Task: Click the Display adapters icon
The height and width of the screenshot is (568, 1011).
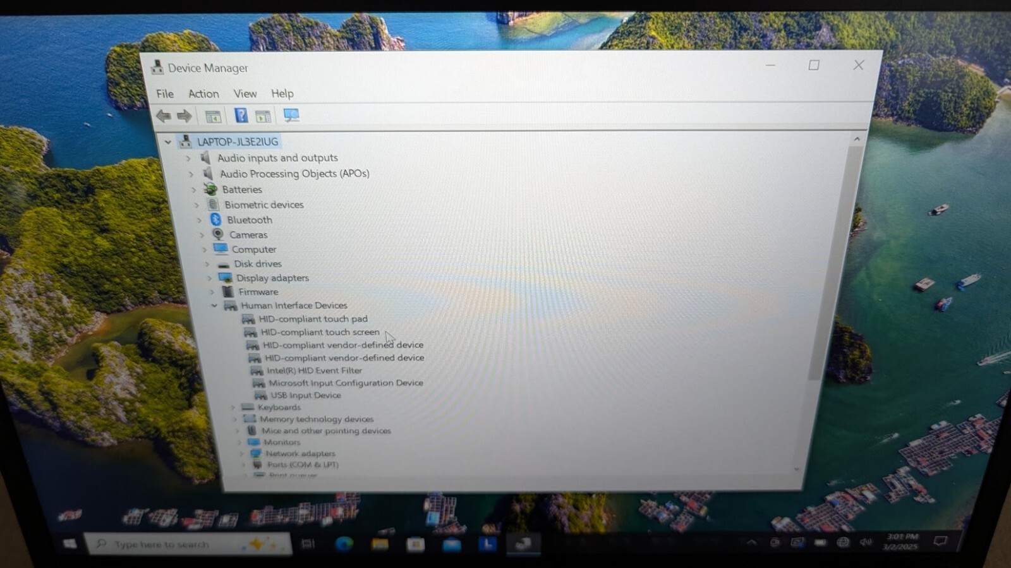Action: coord(225,277)
